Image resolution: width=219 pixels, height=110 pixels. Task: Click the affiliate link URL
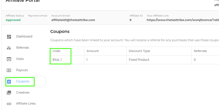click(182, 20)
